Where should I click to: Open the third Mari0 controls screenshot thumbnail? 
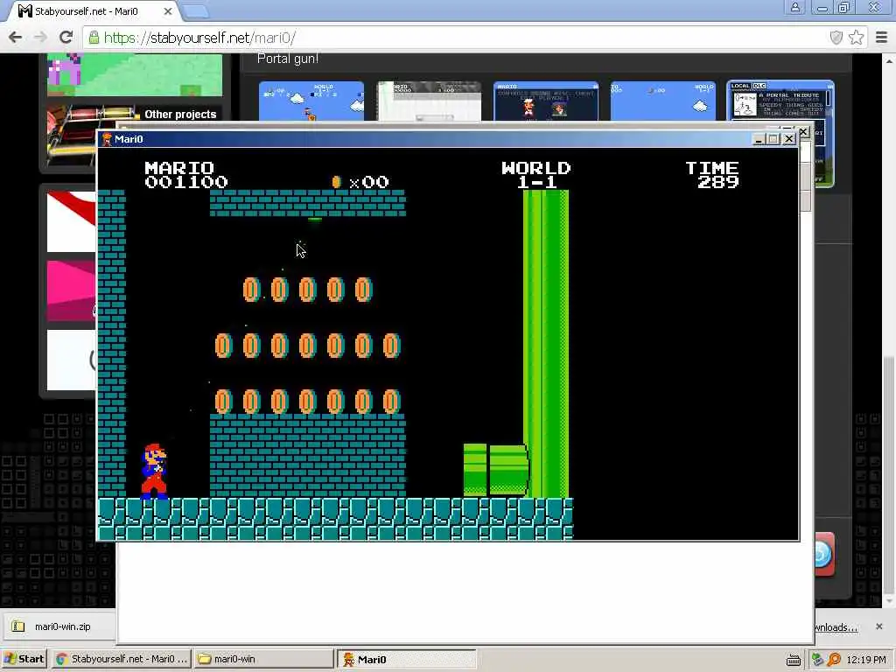(546, 101)
